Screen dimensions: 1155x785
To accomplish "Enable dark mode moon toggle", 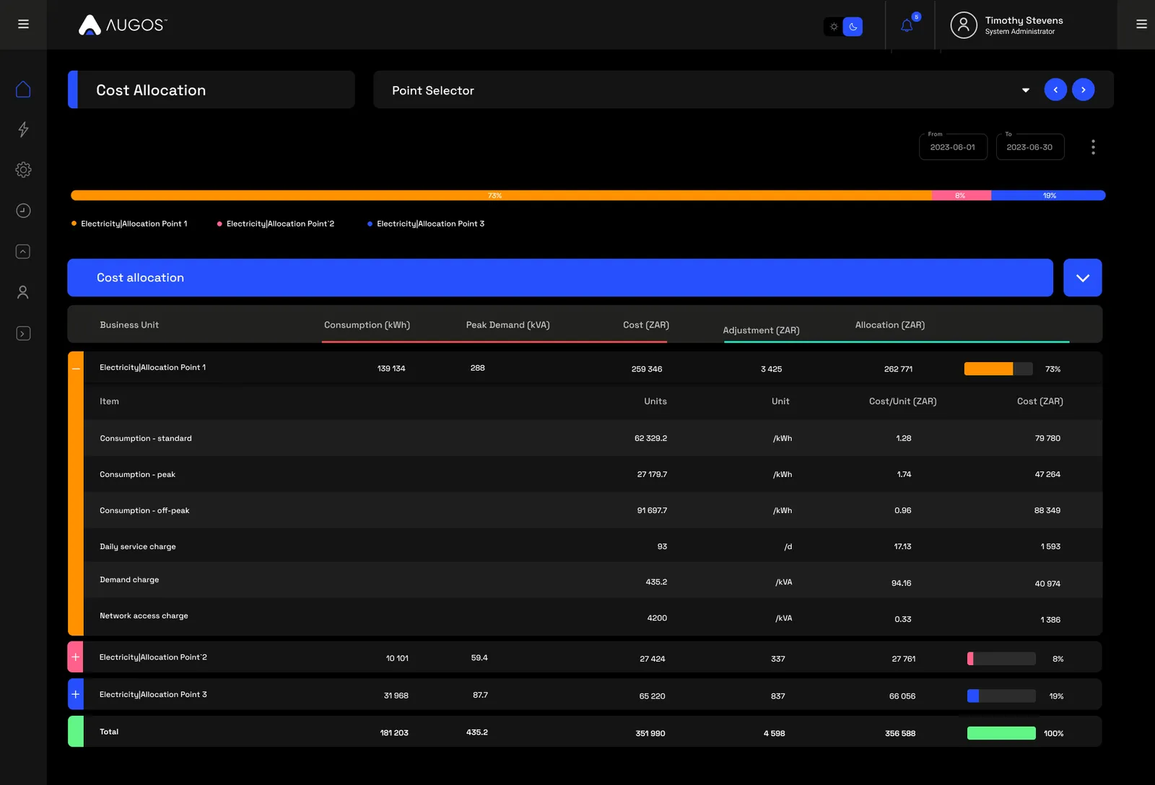I will (853, 27).
